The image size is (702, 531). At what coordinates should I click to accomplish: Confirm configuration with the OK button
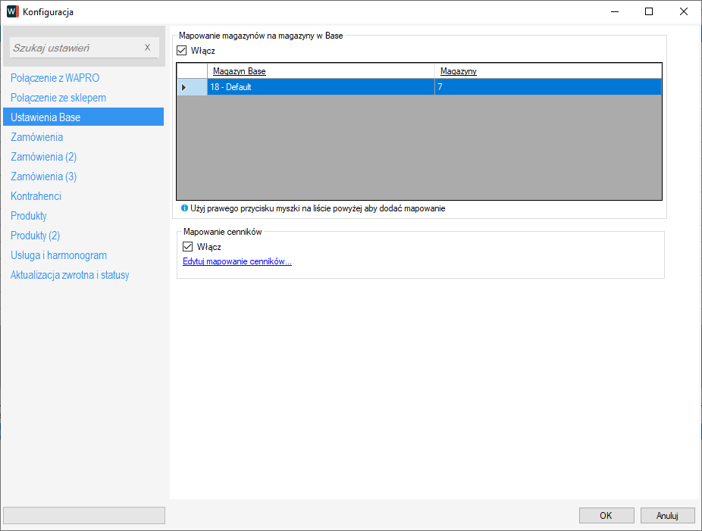(x=606, y=515)
